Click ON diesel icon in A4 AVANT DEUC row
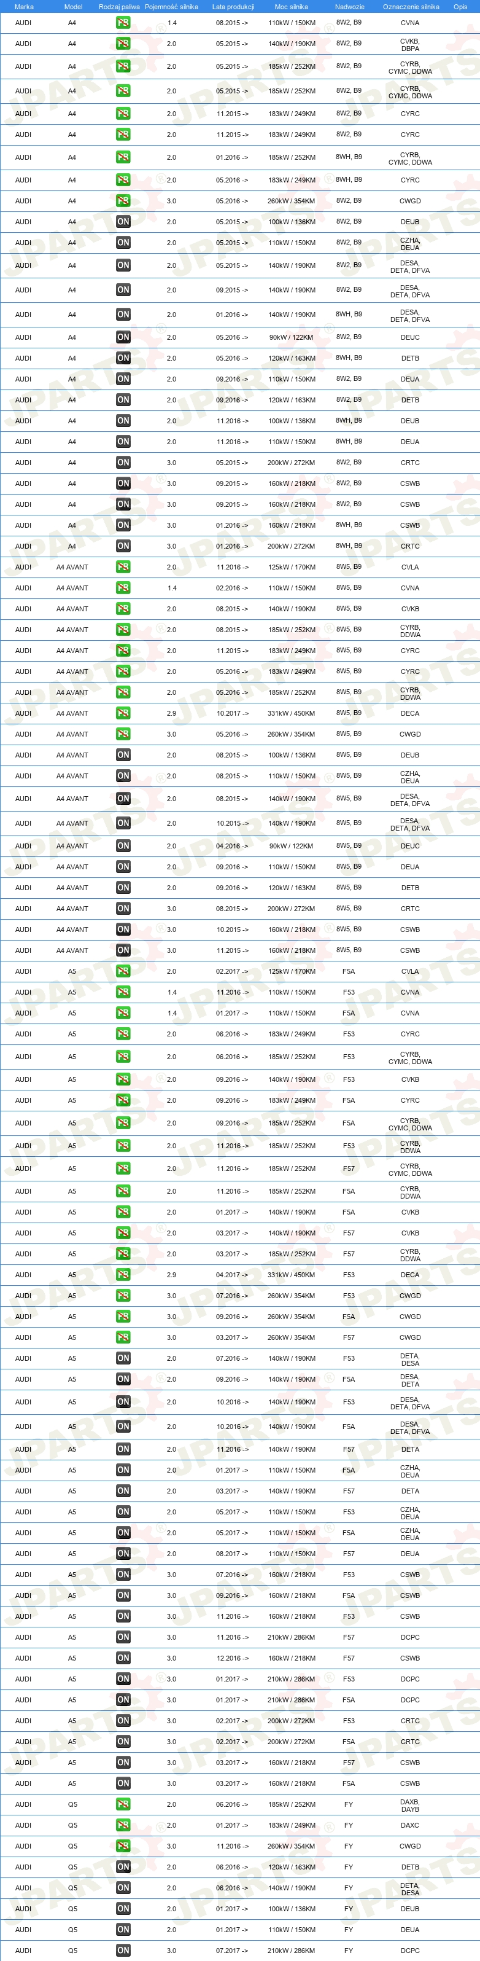The image size is (480, 1961). click(123, 846)
